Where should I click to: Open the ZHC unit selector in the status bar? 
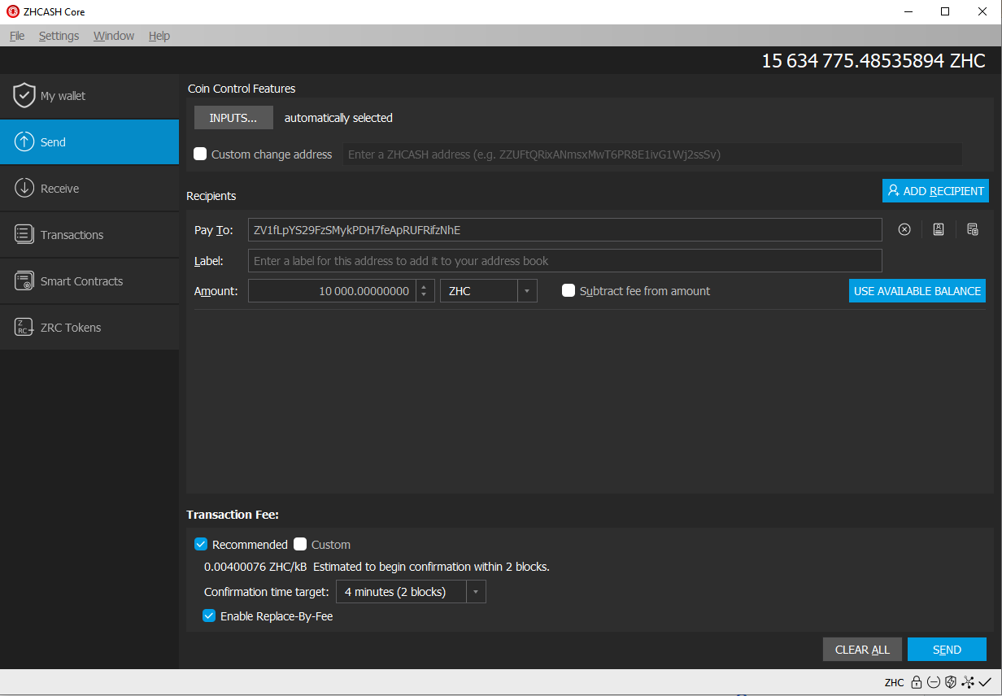click(894, 683)
